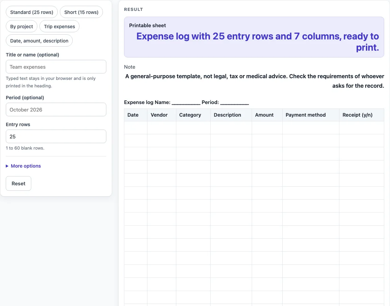Screen dimensions: 390x306
Task: Expand the More options section
Action: 23,166
